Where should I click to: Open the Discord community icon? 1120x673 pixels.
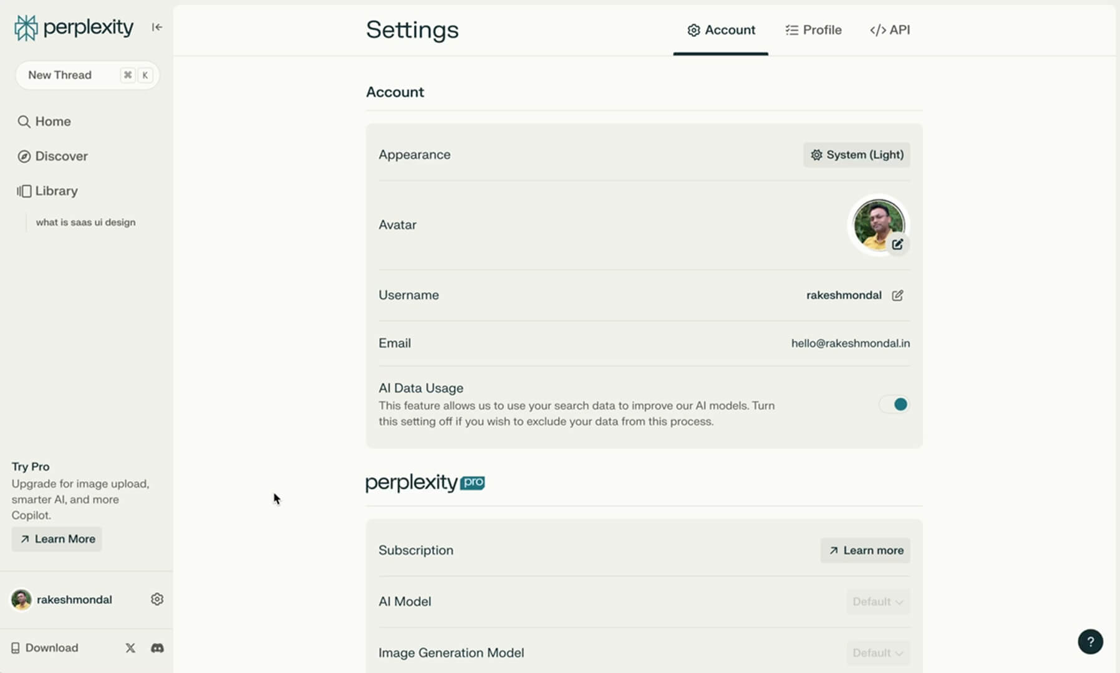(157, 648)
